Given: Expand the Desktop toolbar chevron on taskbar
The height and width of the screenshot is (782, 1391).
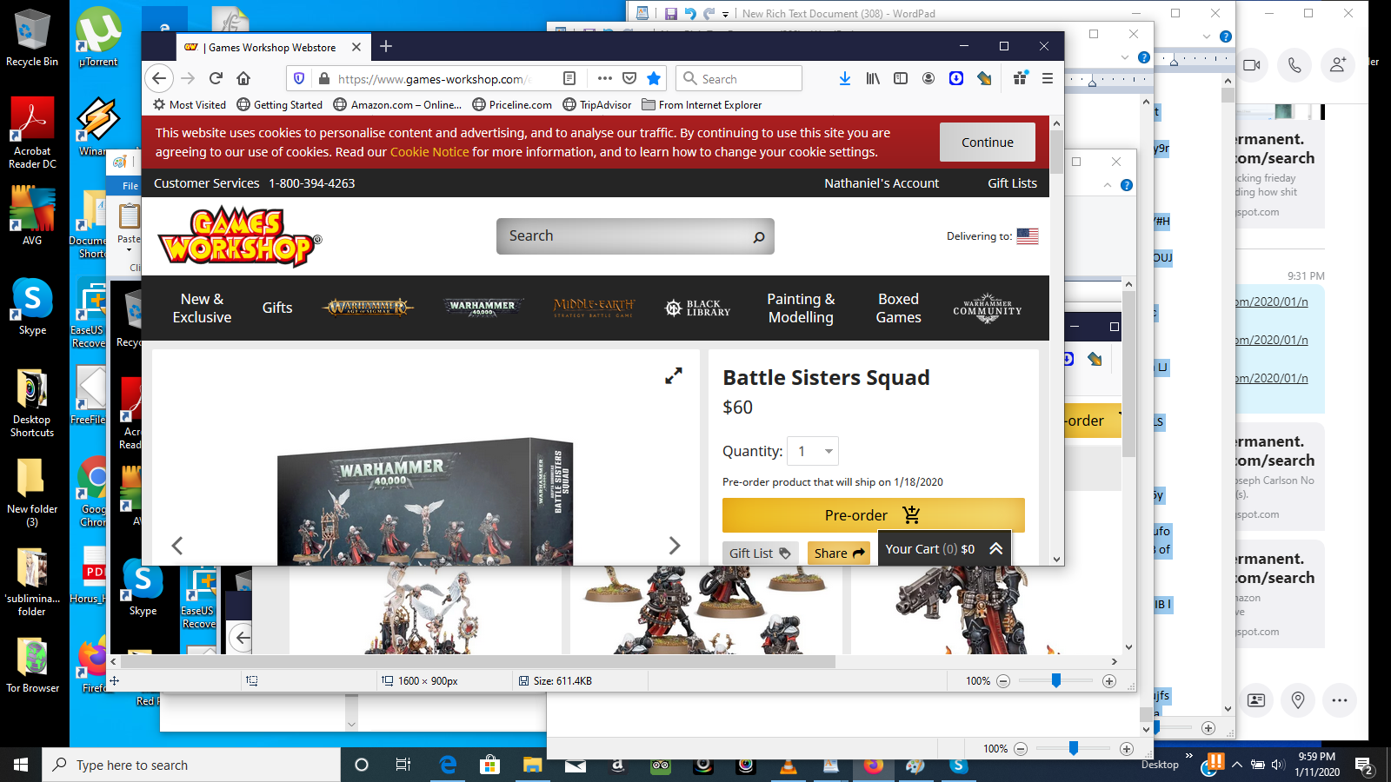Looking at the screenshot, I should [1189, 756].
